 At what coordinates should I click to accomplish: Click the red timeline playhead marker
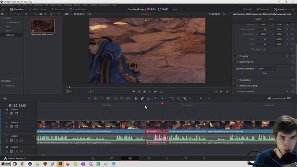162,103
